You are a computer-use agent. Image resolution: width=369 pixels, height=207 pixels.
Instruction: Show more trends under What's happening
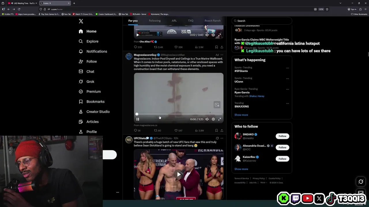241,115
